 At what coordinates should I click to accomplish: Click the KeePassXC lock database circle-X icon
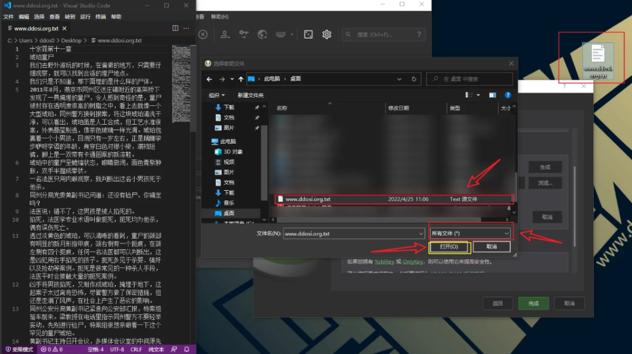[x=203, y=35]
